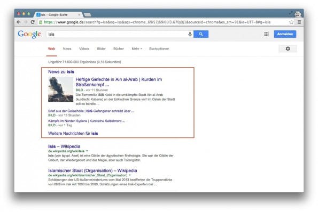318x212 pixels.
Task: Go back with the browser back arrow
Action: click(x=19, y=22)
